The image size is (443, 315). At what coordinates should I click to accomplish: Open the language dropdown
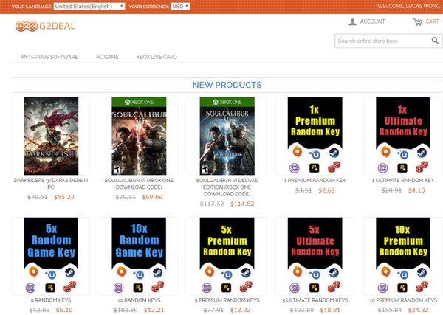coord(89,6)
